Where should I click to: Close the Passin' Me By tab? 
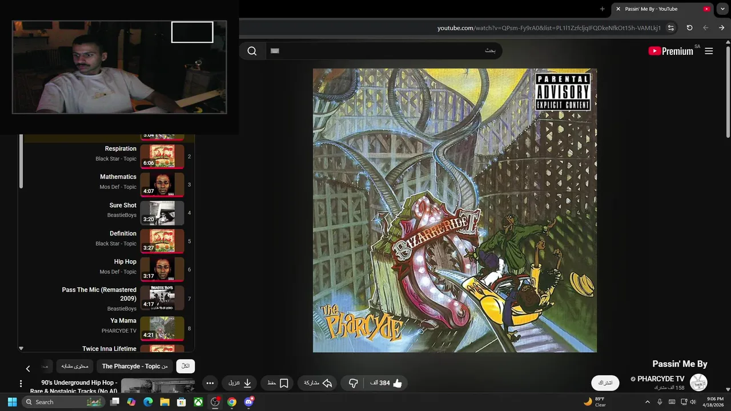(618, 9)
